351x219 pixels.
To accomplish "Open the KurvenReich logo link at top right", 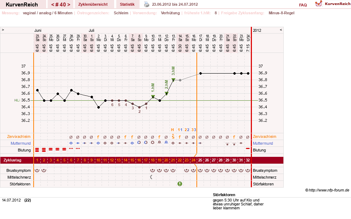I will [332, 4].
